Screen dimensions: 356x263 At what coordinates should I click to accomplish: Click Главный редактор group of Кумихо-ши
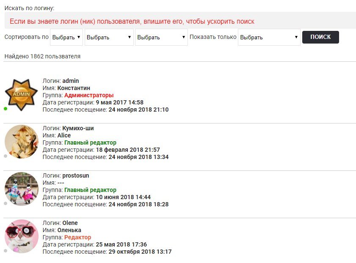click(x=90, y=142)
